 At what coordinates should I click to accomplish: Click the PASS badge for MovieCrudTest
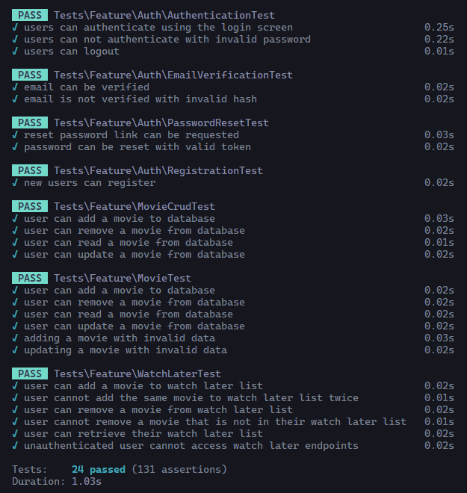pos(30,206)
